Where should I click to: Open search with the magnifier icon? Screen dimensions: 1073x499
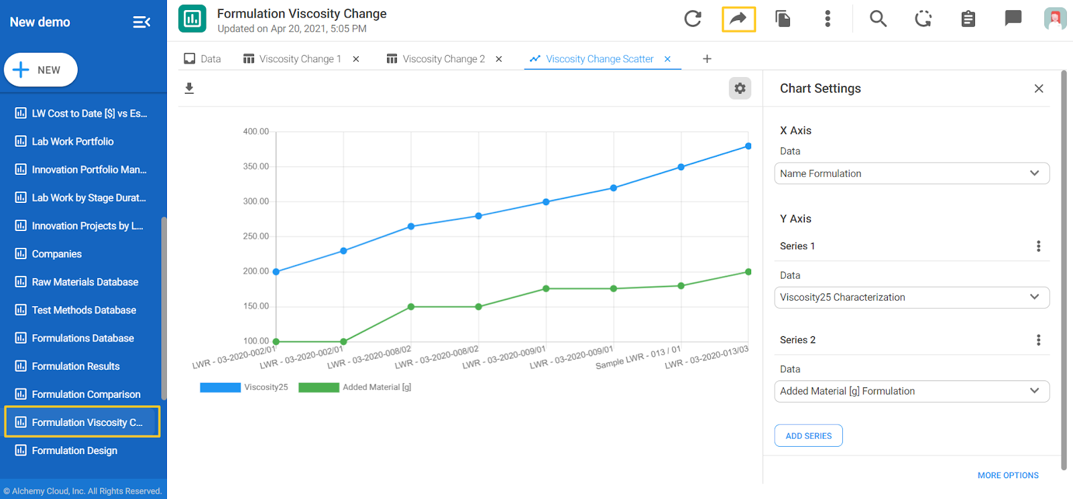pyautogui.click(x=878, y=19)
